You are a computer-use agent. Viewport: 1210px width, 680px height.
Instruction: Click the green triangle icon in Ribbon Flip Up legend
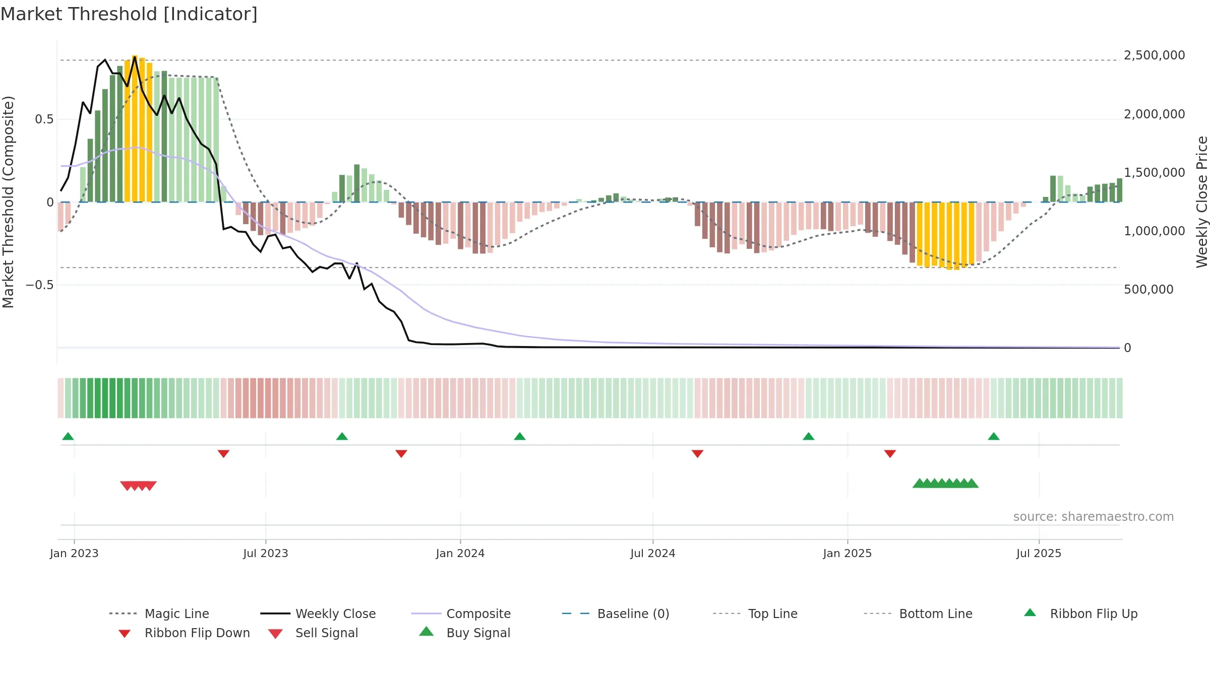1030,613
